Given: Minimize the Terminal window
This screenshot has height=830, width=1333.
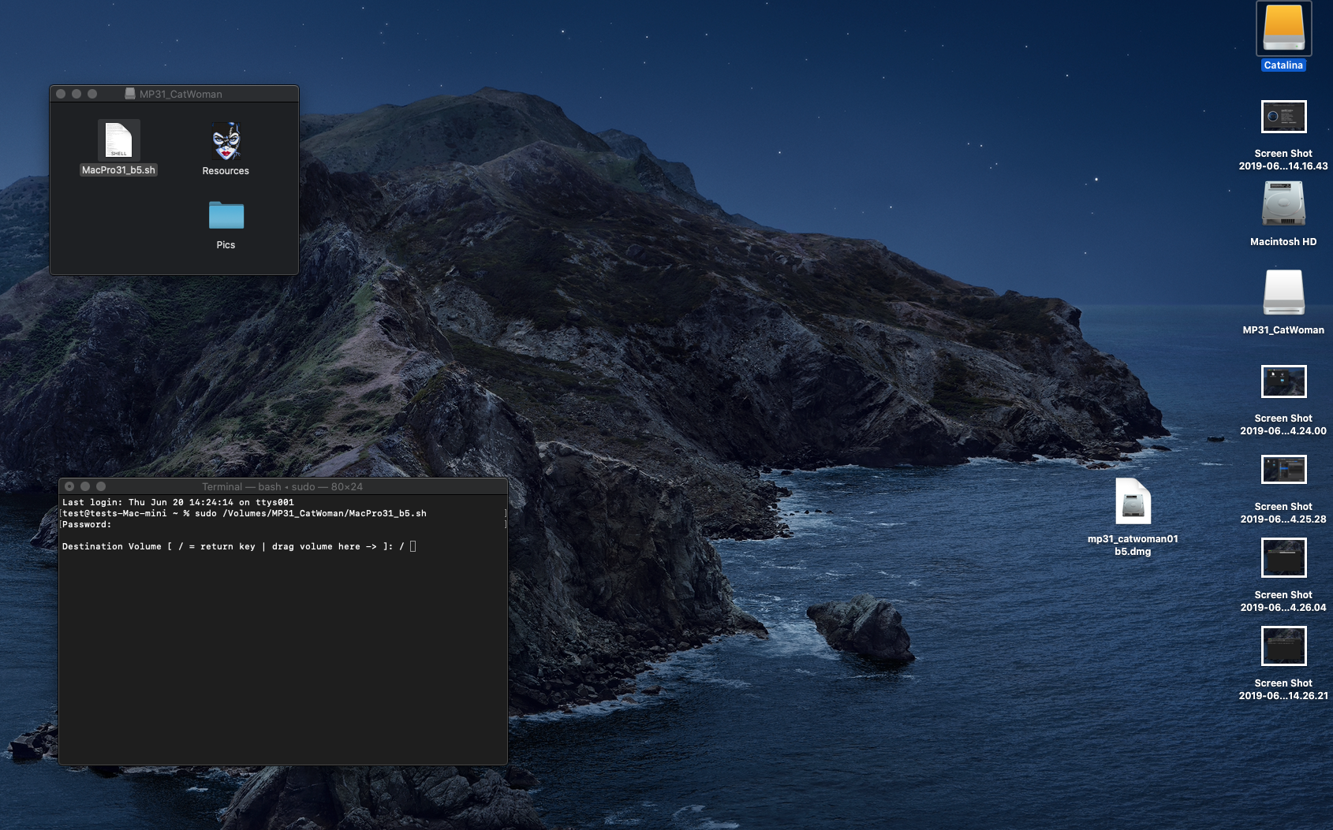Looking at the screenshot, I should (x=85, y=486).
